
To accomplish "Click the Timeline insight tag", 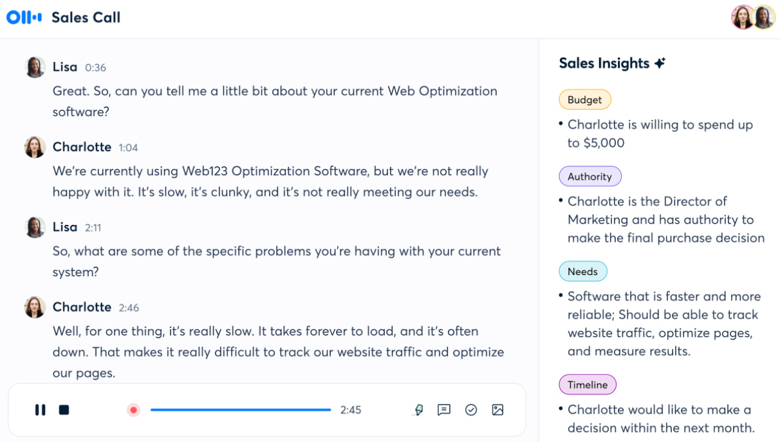I will (x=588, y=385).
